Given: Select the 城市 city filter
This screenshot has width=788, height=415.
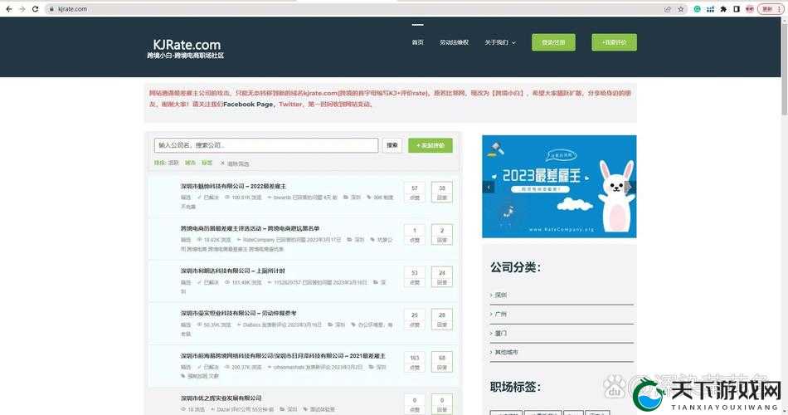Looking at the screenshot, I should (190, 163).
